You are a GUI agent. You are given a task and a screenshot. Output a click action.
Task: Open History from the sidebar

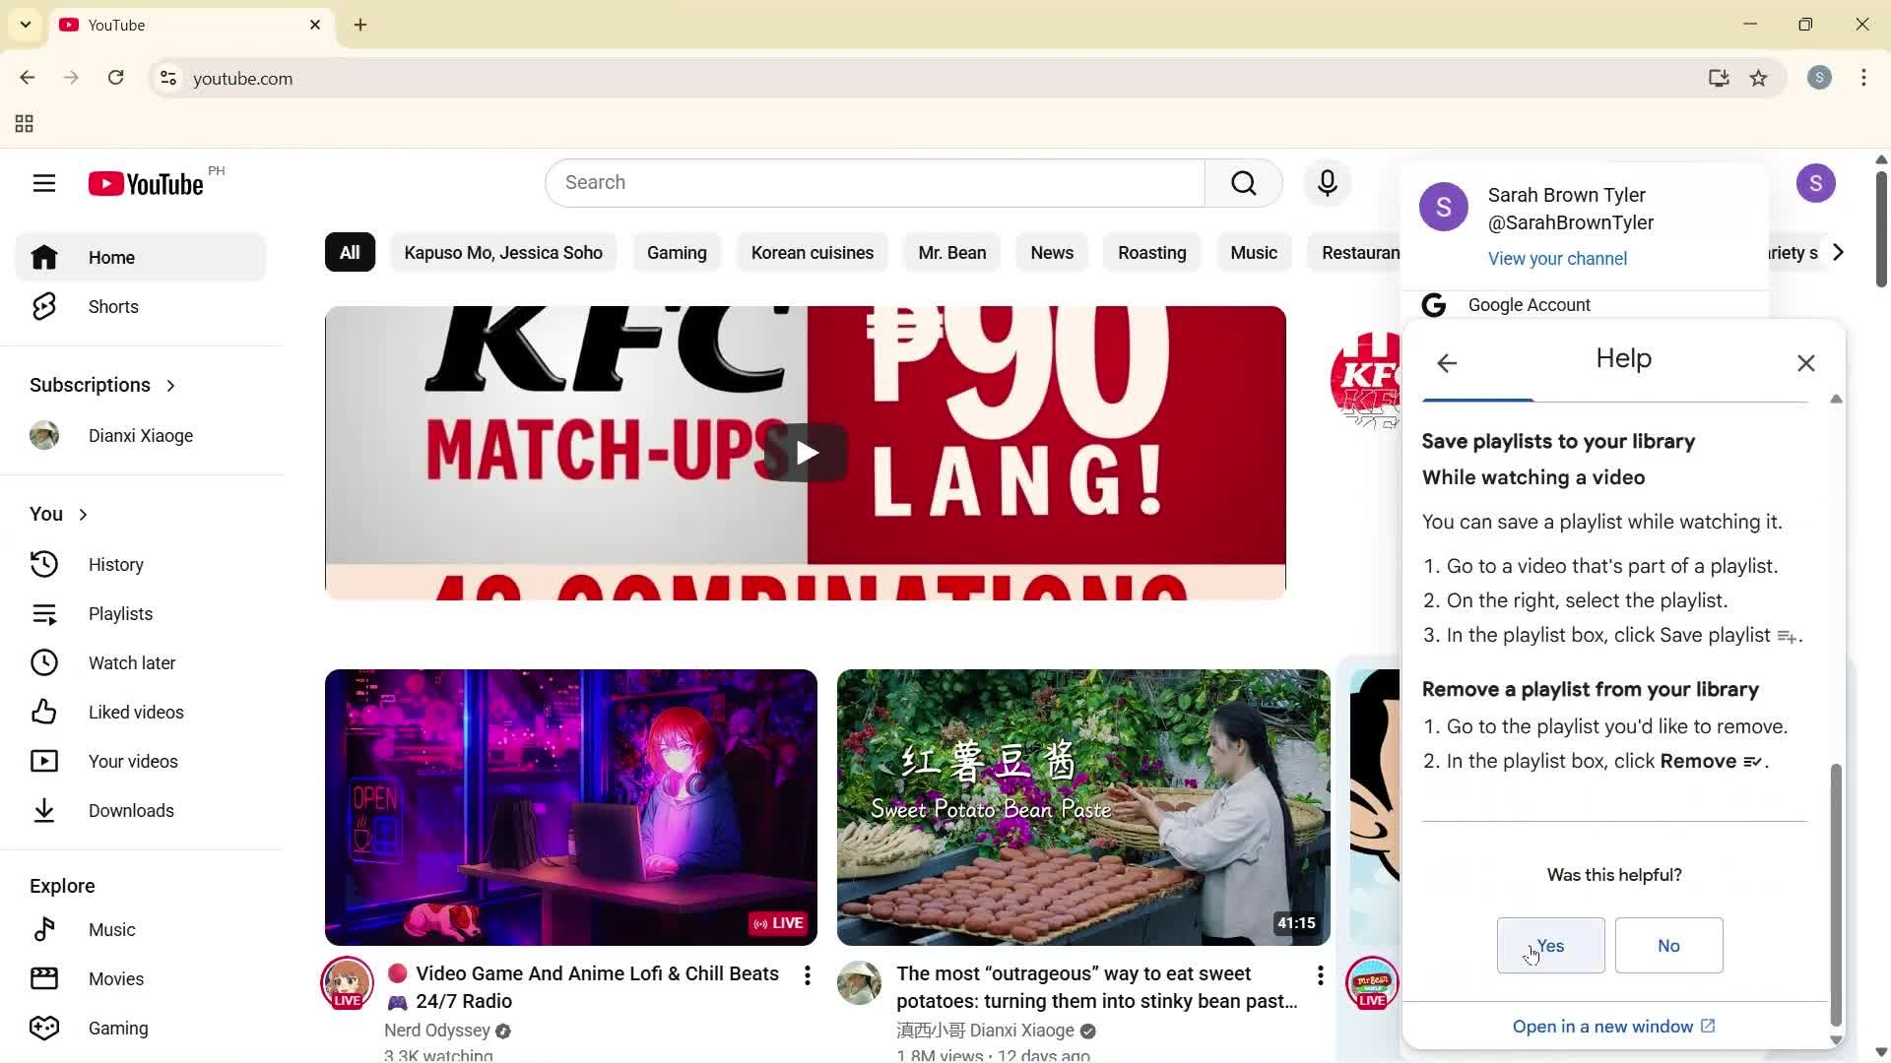(115, 564)
